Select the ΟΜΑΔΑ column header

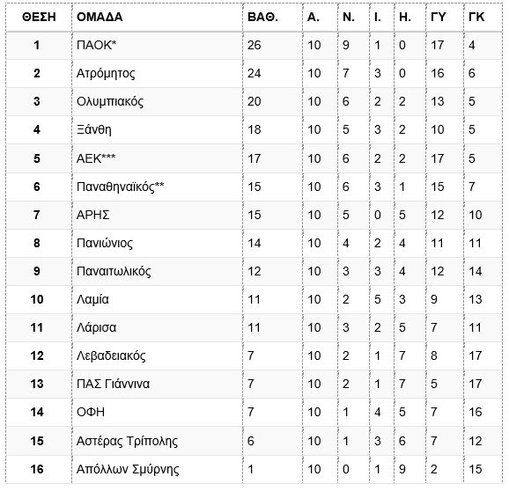[x=100, y=17]
